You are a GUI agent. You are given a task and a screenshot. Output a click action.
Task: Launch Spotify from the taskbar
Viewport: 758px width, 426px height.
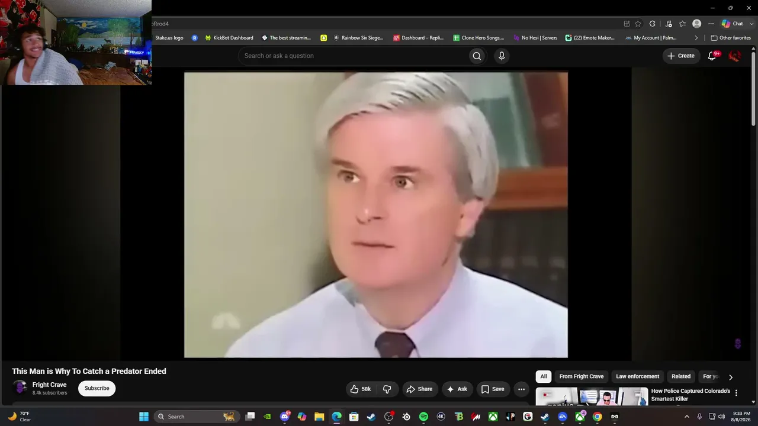click(423, 417)
